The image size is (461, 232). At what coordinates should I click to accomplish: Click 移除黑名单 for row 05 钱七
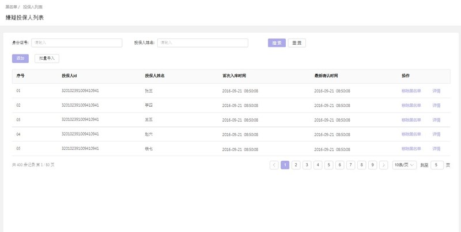click(411, 149)
